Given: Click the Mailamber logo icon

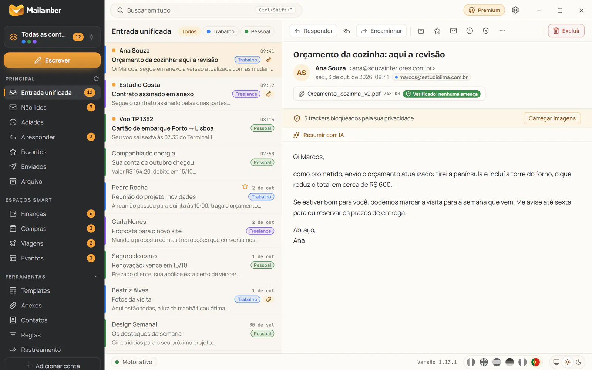Looking at the screenshot, I should (x=16, y=10).
